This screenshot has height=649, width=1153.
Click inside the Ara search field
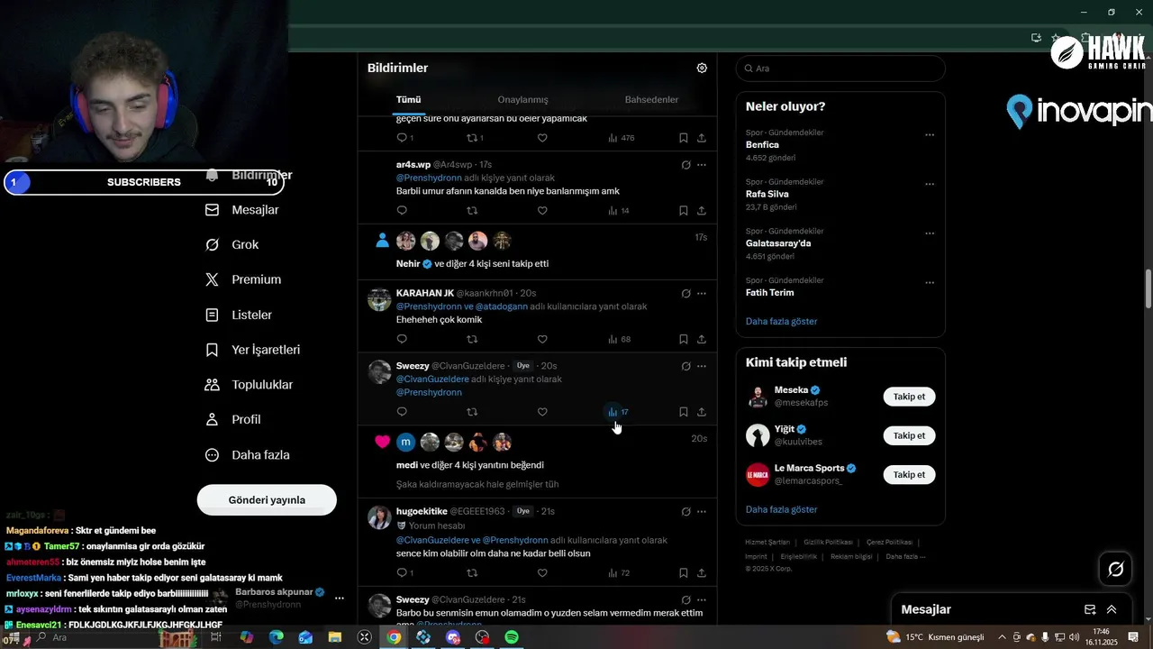coord(840,69)
